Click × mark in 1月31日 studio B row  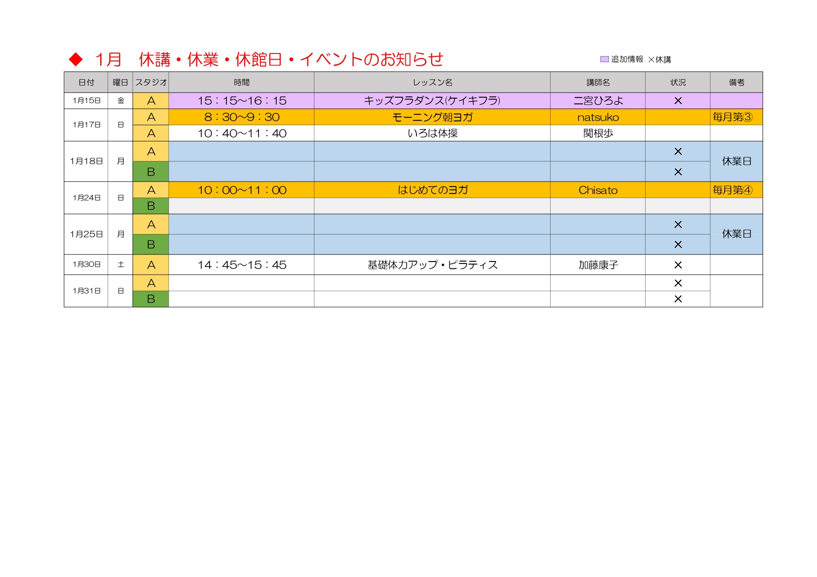coord(678,299)
